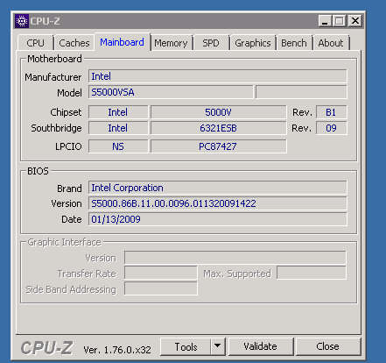The width and height of the screenshot is (386, 363).
Task: Select the Chipset vendor Intel value
Action: tap(118, 112)
